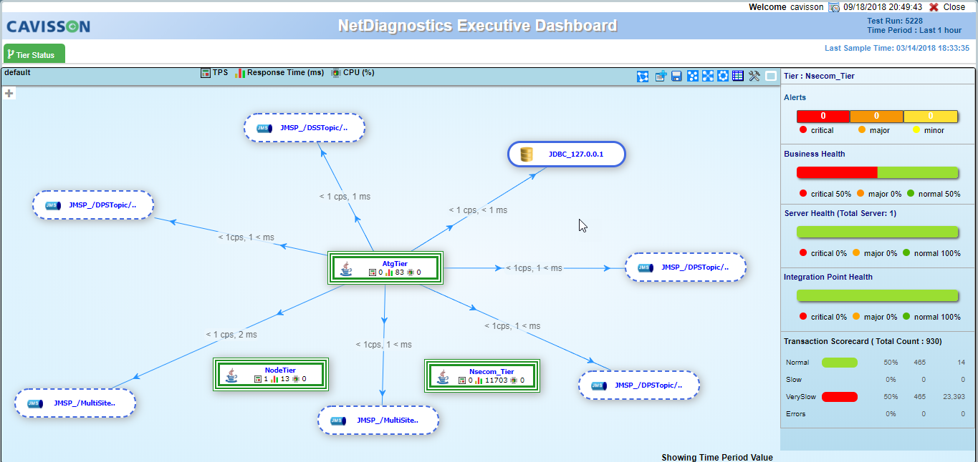Click the 'critical 50%' Business Health legend
978x462 pixels.
[x=825, y=194]
